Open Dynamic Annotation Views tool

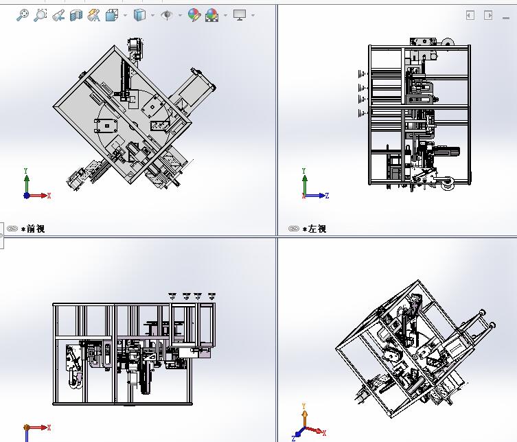93,15
